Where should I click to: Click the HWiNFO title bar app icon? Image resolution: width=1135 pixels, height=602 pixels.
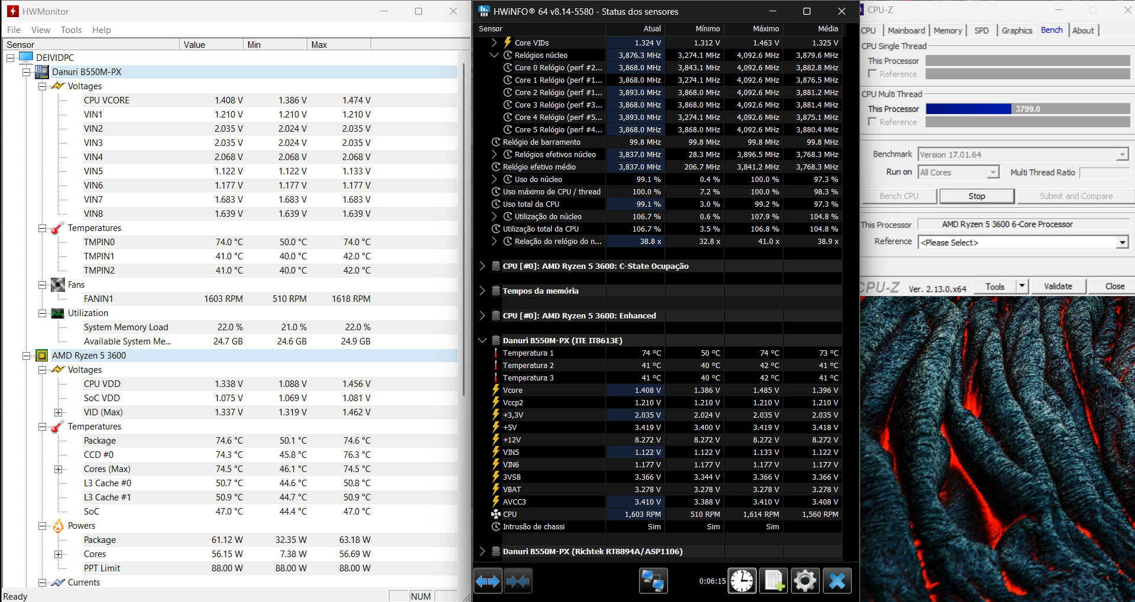click(x=484, y=11)
